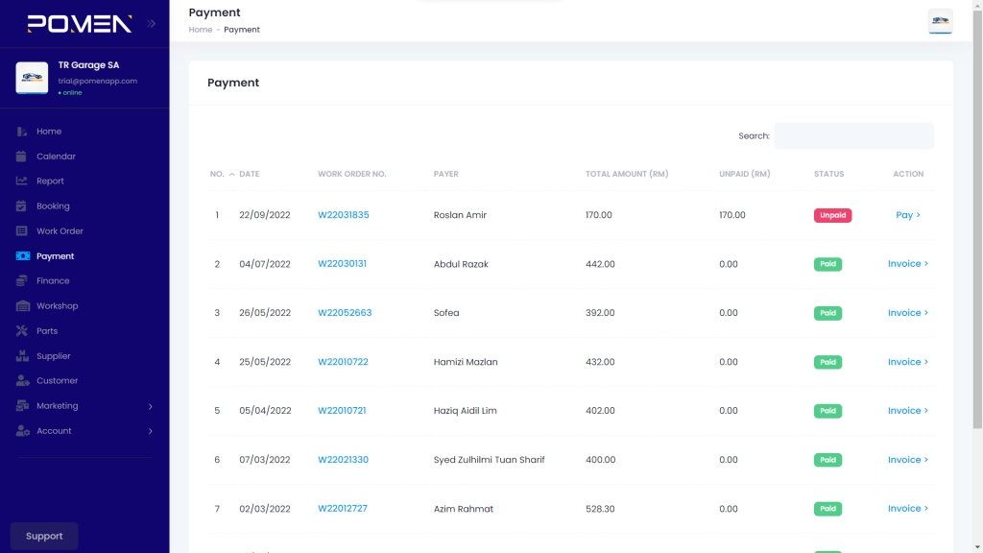Click date 22/09/2022 cell
Image resolution: width=983 pixels, height=553 pixels.
pyautogui.click(x=265, y=215)
